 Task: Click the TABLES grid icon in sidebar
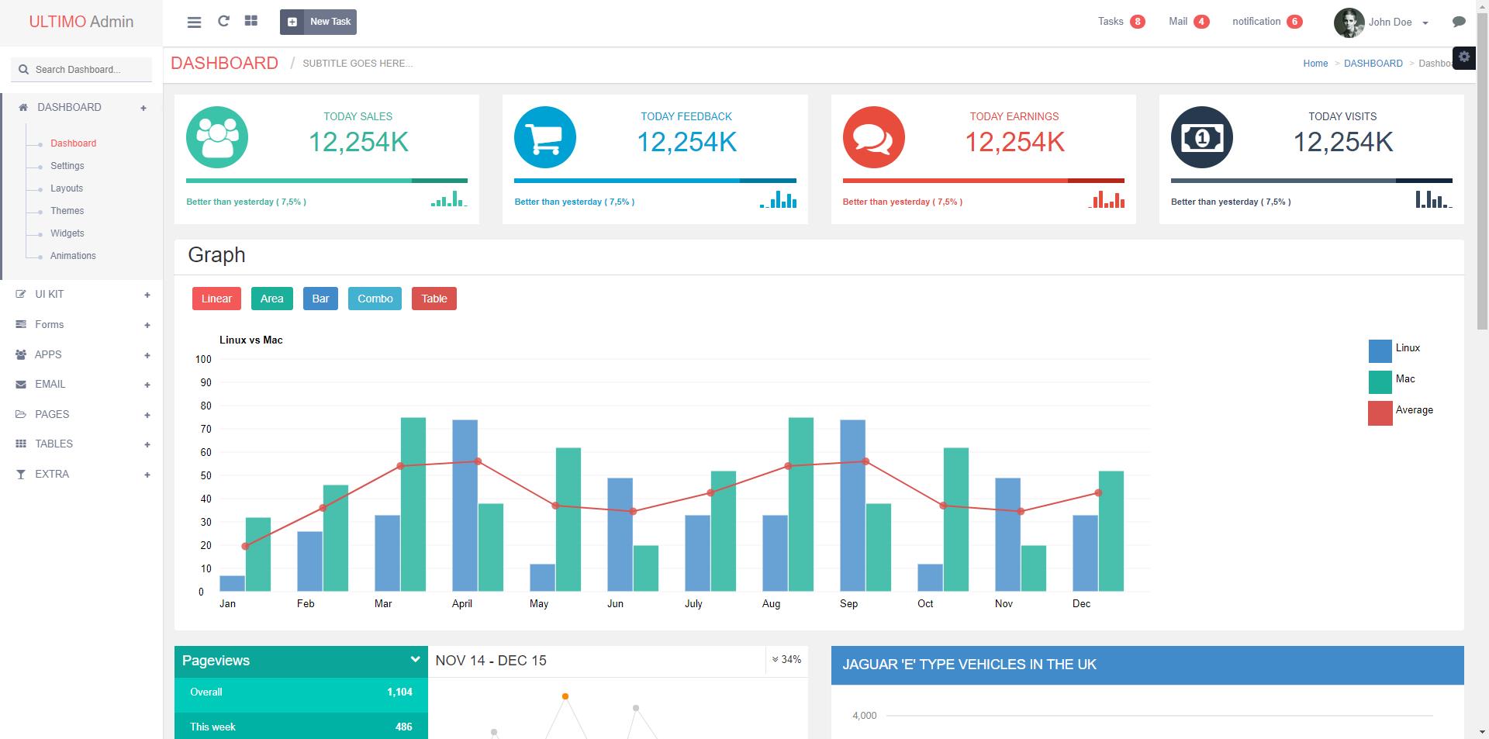coord(21,444)
